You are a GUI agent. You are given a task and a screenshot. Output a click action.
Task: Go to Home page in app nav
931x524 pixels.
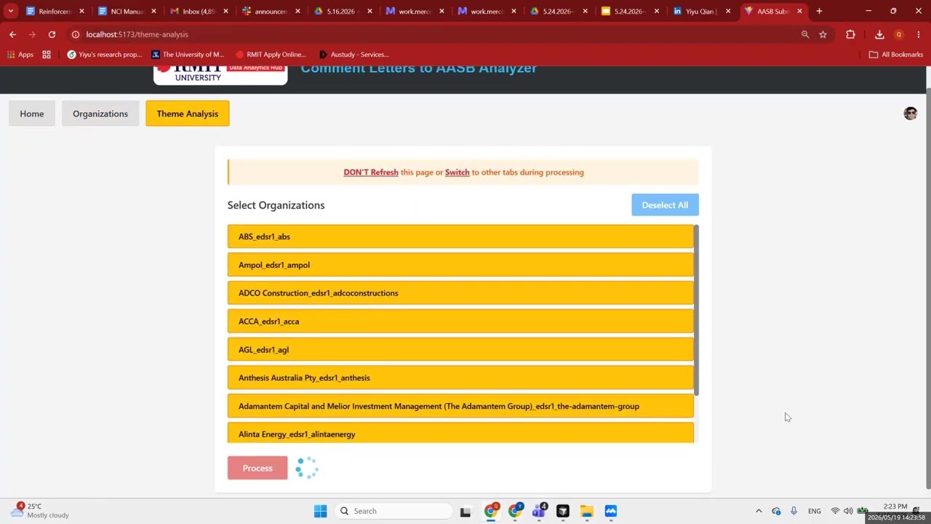point(32,114)
